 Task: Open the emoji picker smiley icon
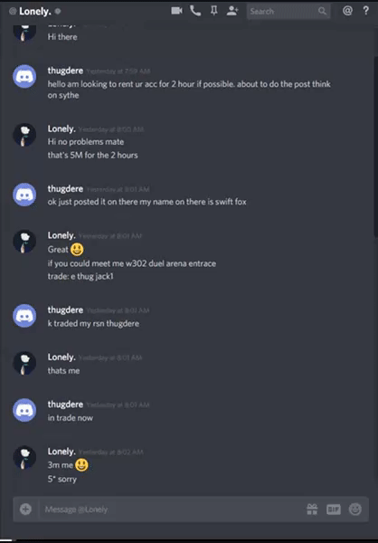pyautogui.click(x=355, y=509)
